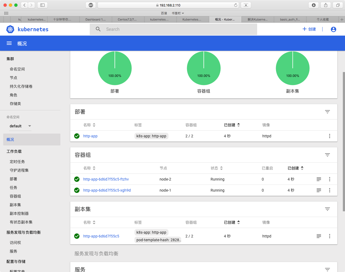
Task: Click filter icon in 副本集 card
Action: (327, 209)
